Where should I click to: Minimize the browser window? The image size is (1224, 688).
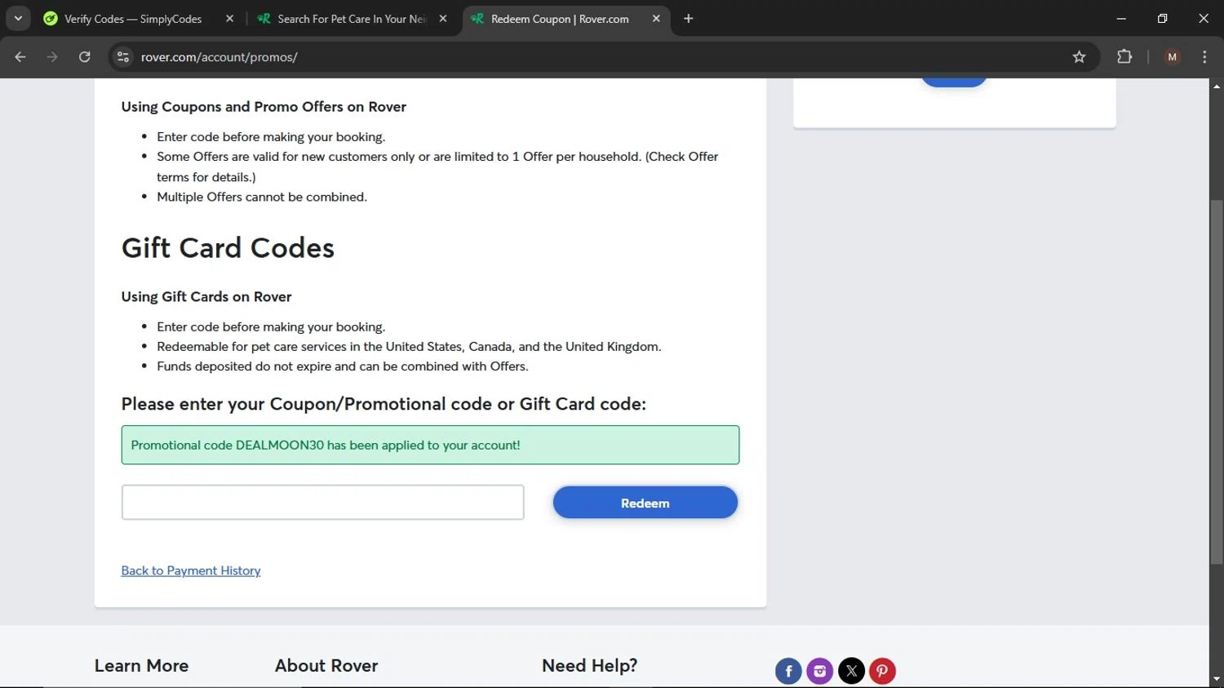1121,19
